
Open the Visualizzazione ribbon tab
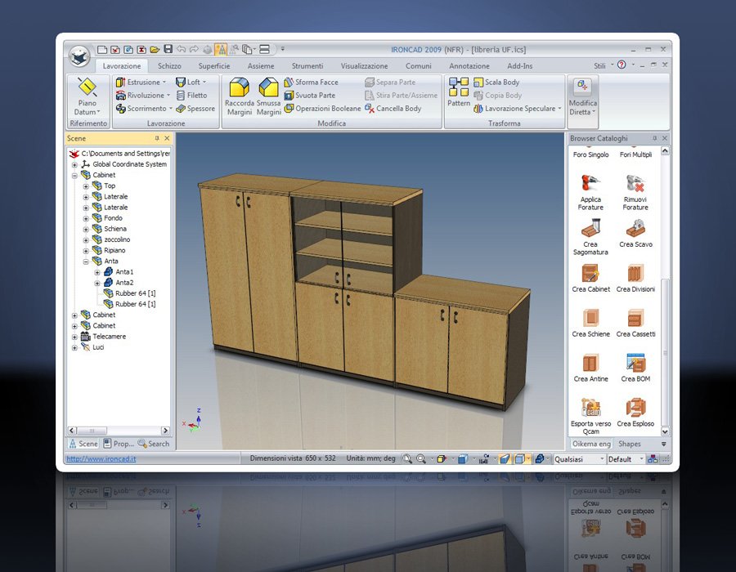364,65
